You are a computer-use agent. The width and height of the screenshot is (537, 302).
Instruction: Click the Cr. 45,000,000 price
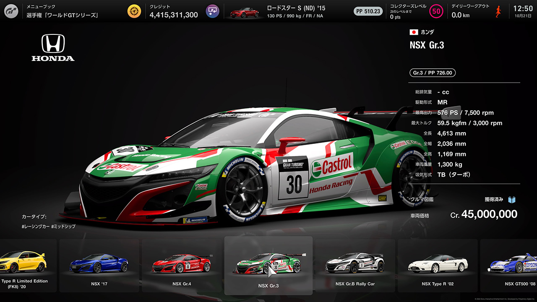484,214
